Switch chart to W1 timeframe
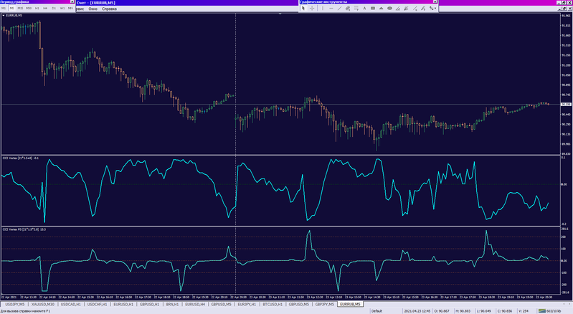The width and height of the screenshot is (573, 314). click(62, 8)
